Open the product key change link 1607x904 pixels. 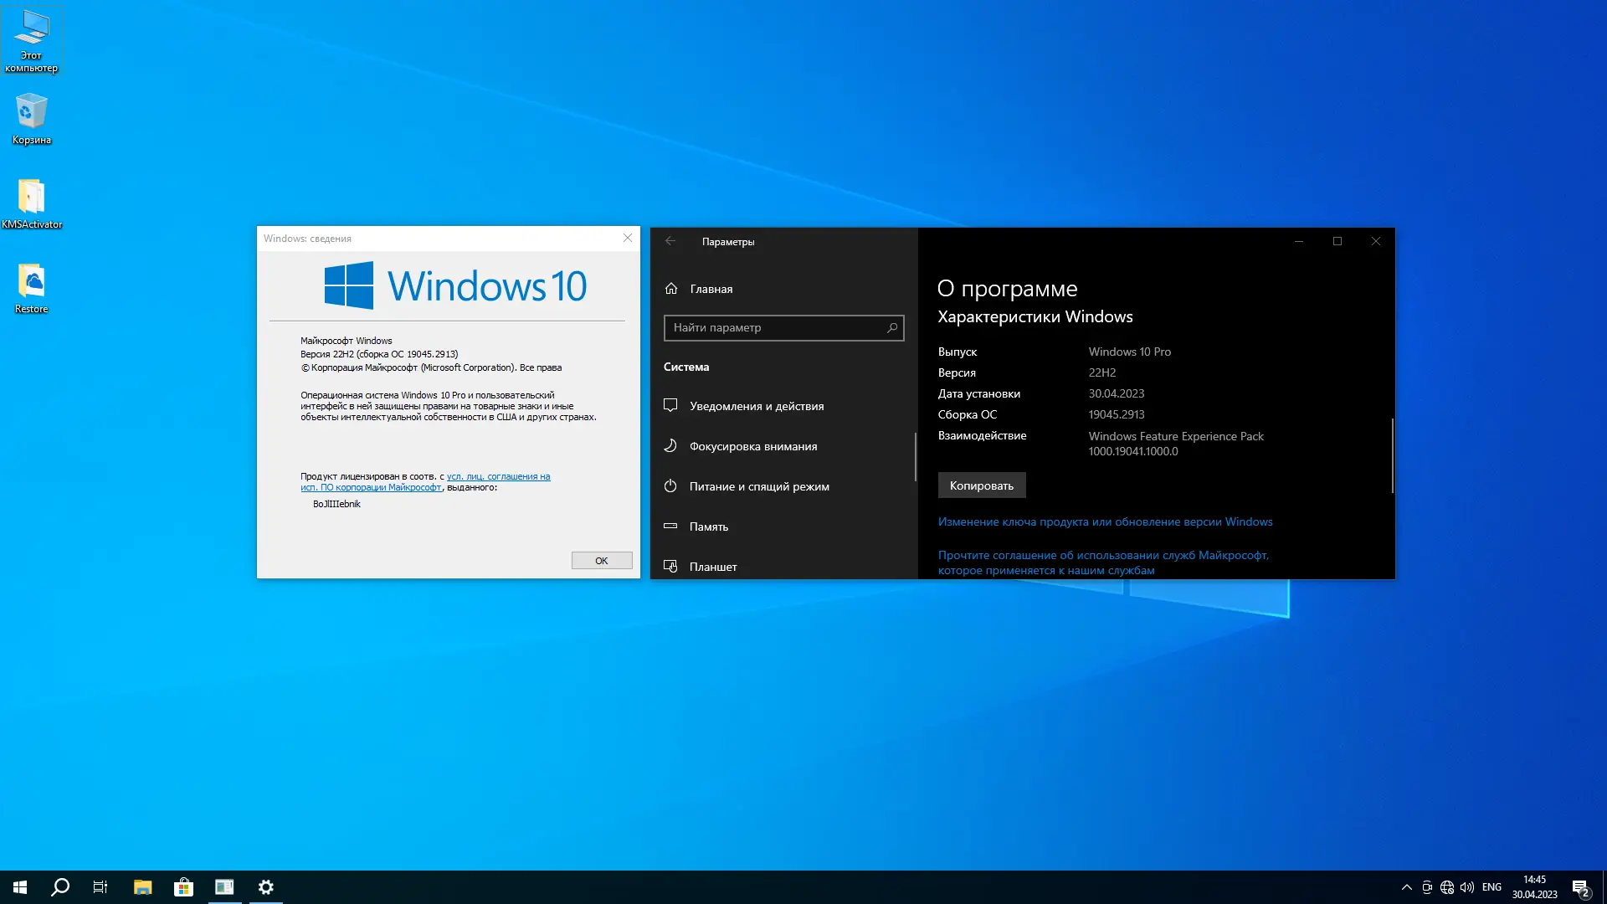(1105, 521)
